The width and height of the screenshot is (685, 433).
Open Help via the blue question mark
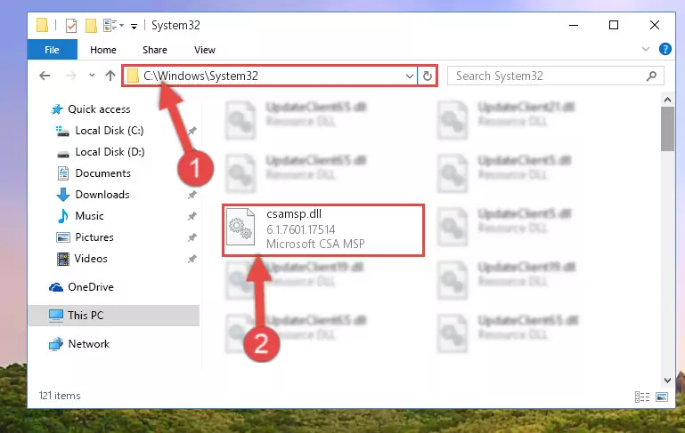coord(665,49)
